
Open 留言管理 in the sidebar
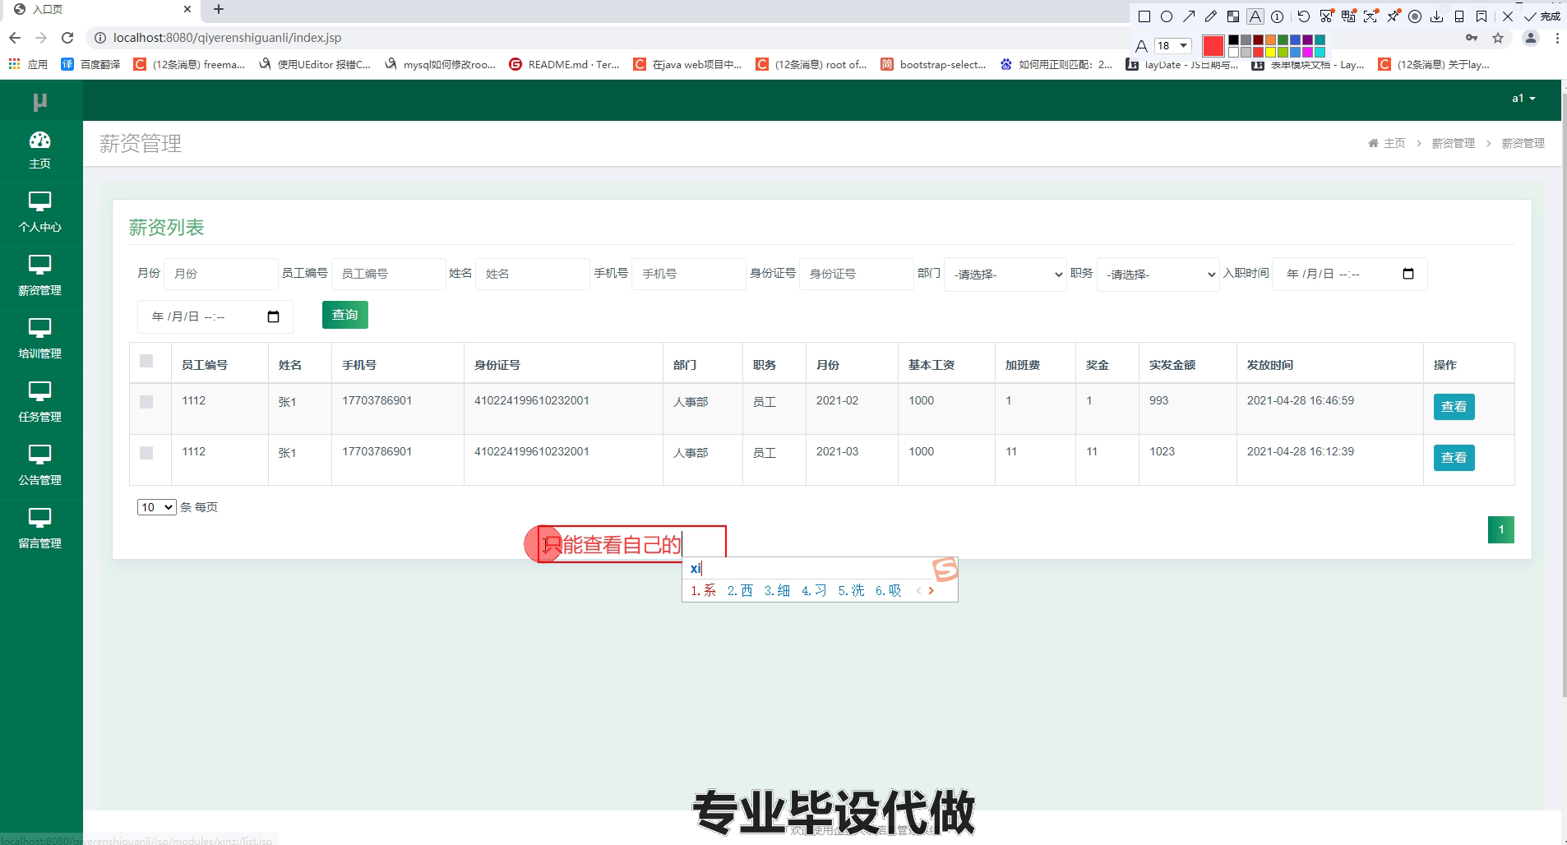pos(40,529)
